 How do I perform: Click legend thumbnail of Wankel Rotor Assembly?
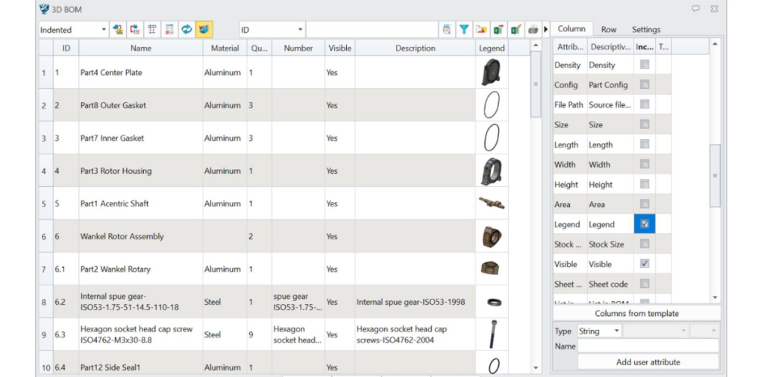coord(492,236)
